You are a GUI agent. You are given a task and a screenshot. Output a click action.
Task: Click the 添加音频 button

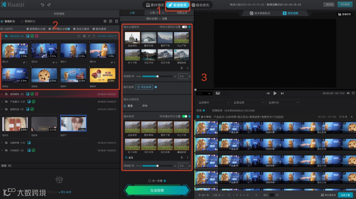[x=144, y=87]
